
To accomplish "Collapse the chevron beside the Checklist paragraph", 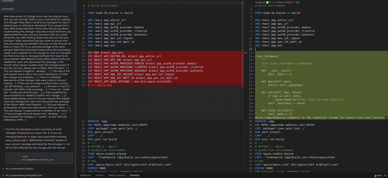I will point(2,68).
